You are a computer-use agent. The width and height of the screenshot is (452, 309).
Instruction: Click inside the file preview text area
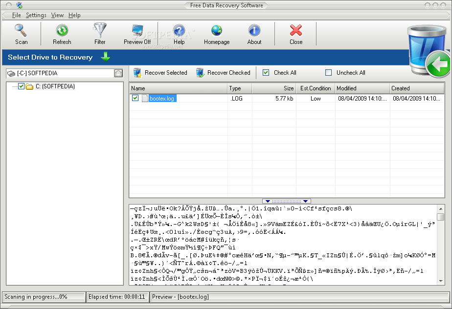pyautogui.click(x=283, y=245)
